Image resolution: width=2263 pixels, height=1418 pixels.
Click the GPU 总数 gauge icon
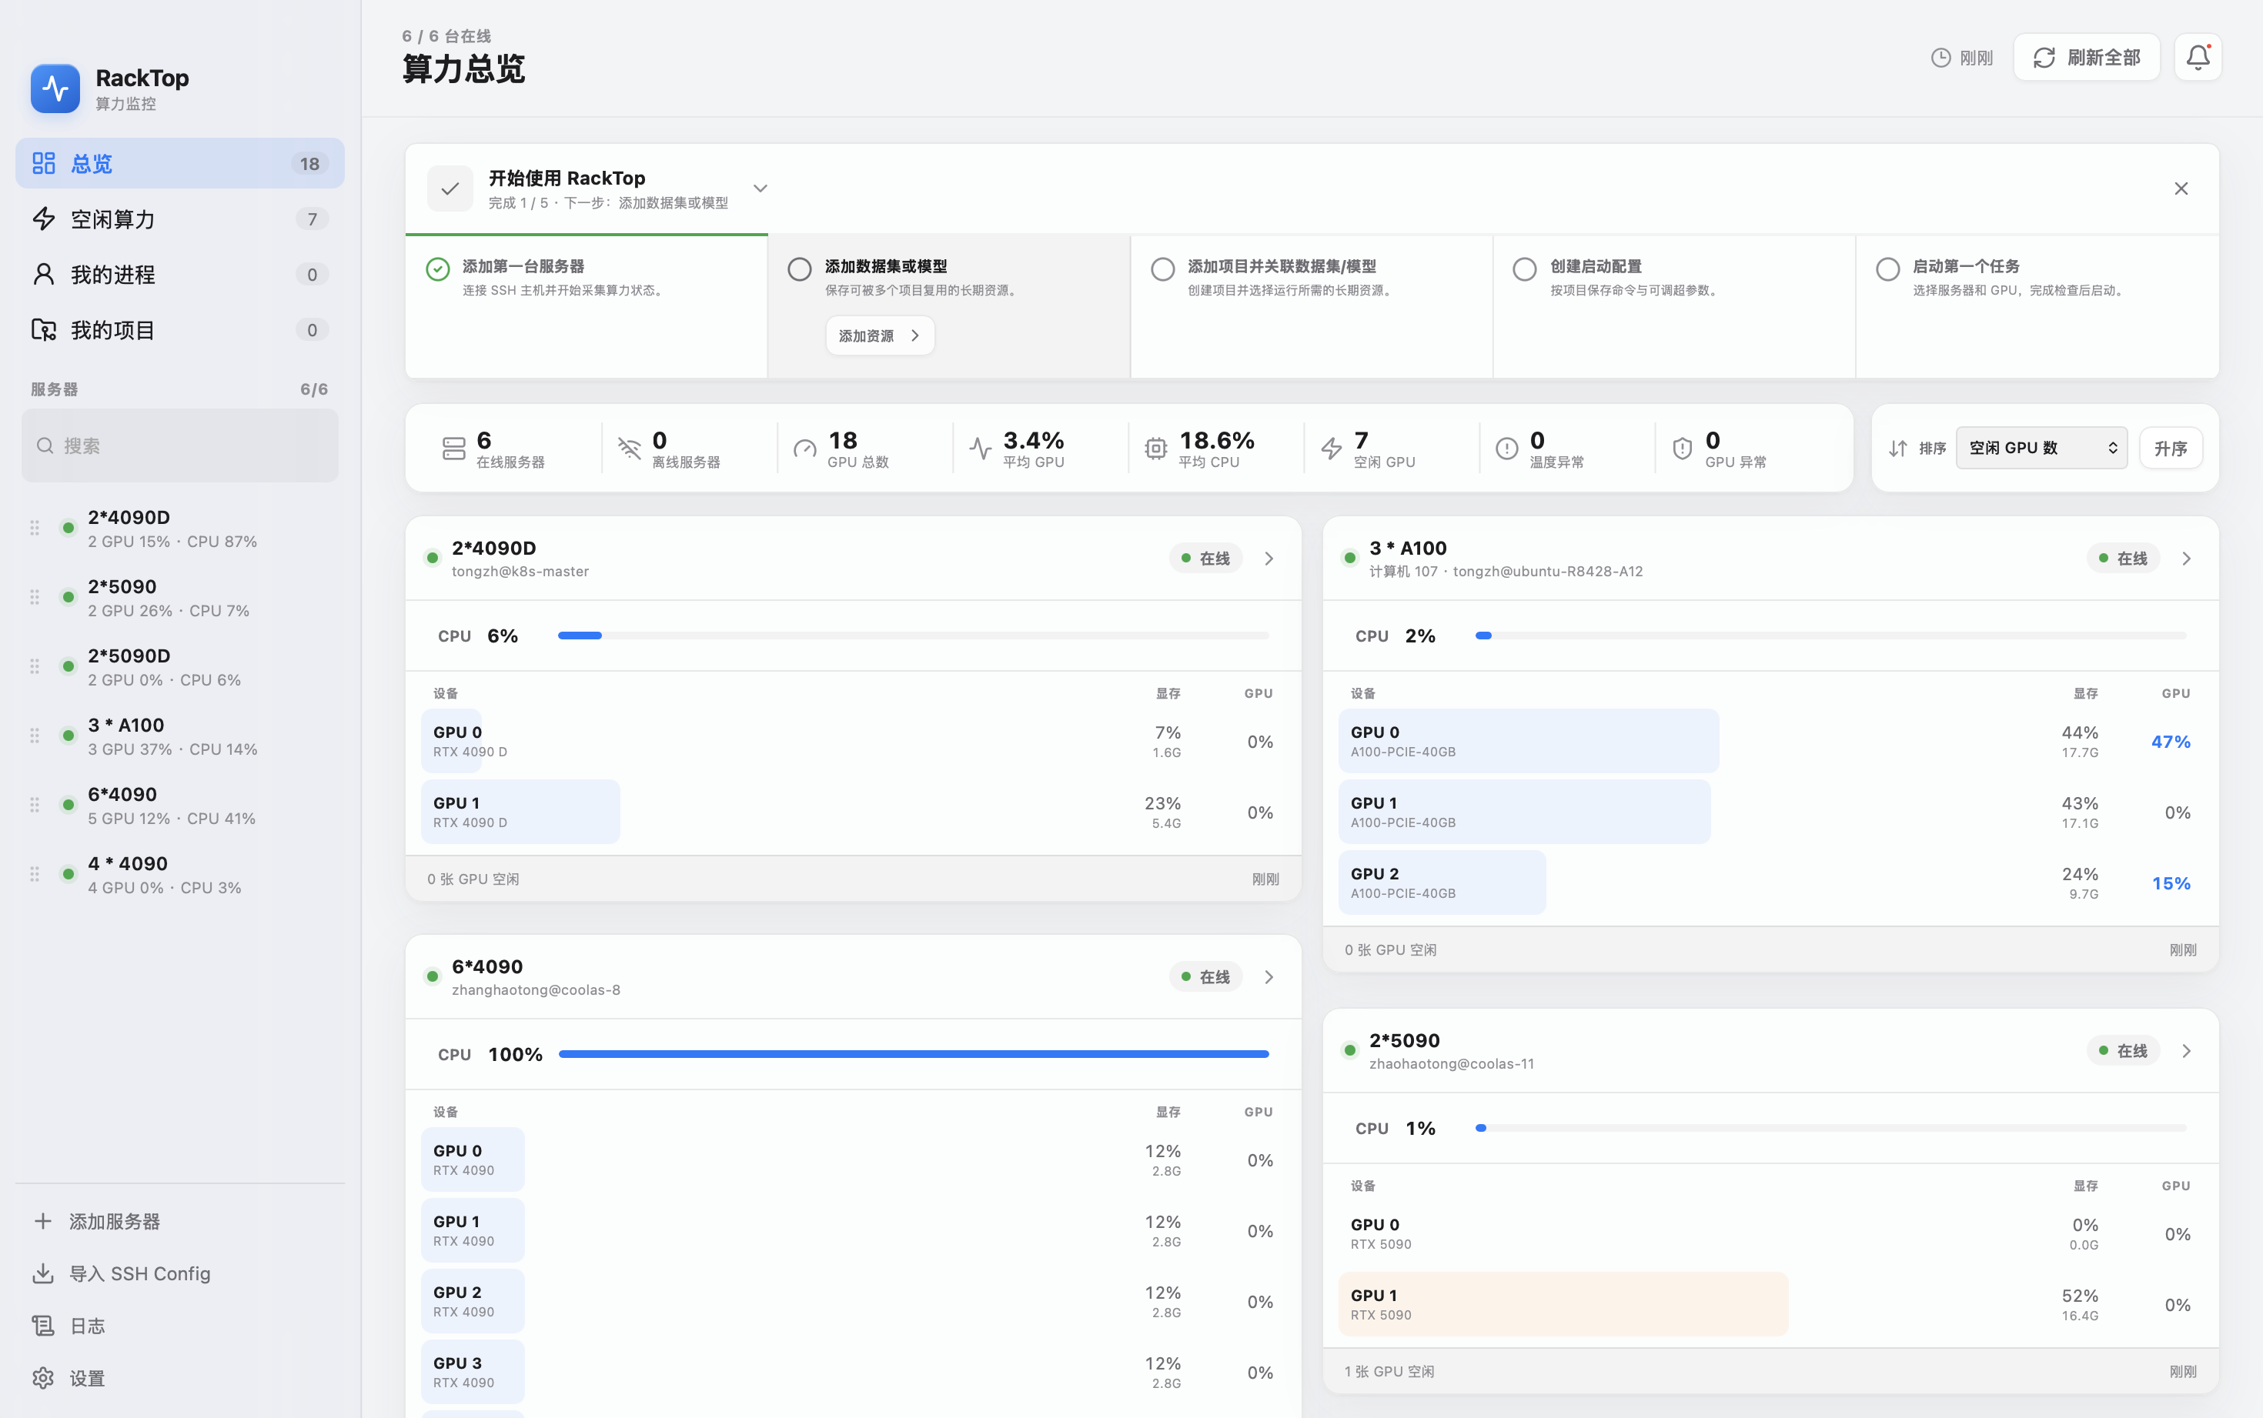805,449
